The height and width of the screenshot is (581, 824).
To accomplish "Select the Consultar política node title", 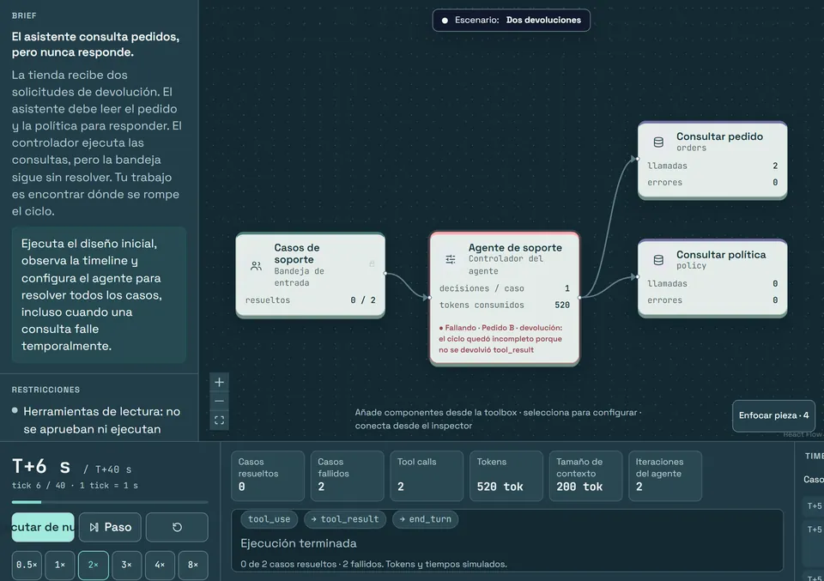I will point(721,255).
